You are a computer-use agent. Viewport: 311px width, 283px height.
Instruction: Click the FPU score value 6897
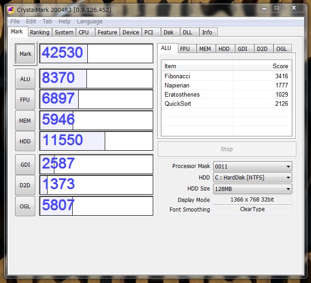click(x=59, y=98)
